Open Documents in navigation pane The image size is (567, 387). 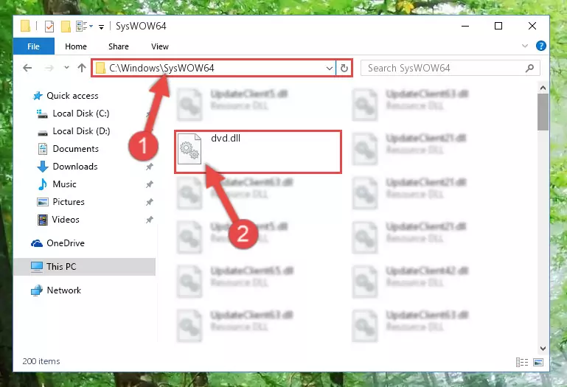point(76,149)
